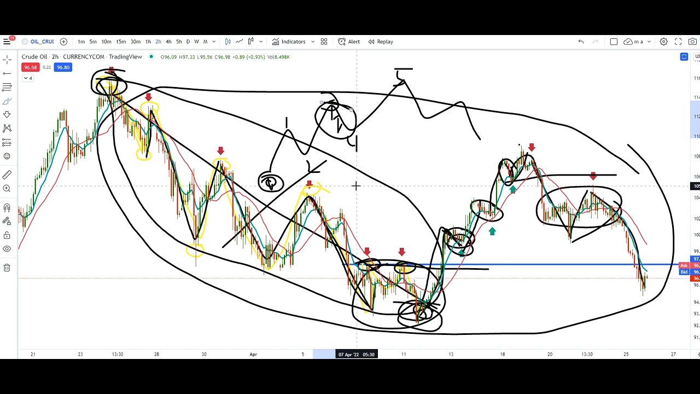Toggle hide all drawings eye icon
Screen dimensions: 700x394
click(7, 249)
